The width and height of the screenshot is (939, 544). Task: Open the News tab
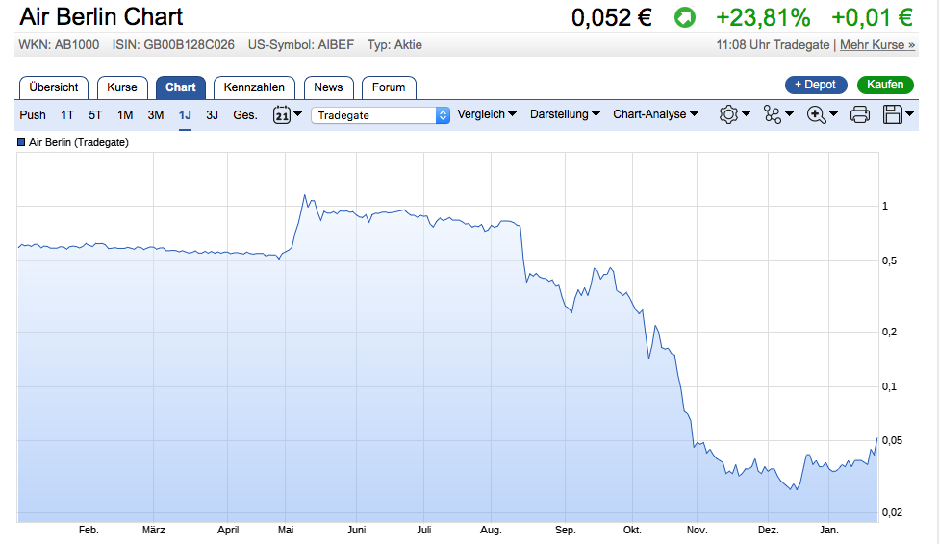coord(328,87)
